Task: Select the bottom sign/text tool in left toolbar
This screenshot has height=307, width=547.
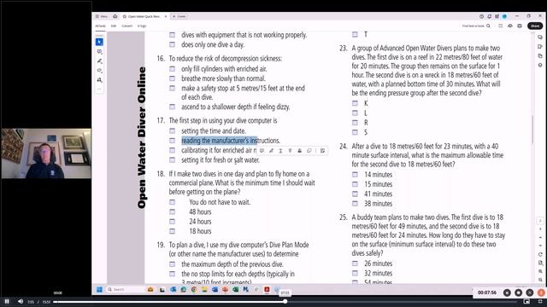Action: [x=99, y=79]
